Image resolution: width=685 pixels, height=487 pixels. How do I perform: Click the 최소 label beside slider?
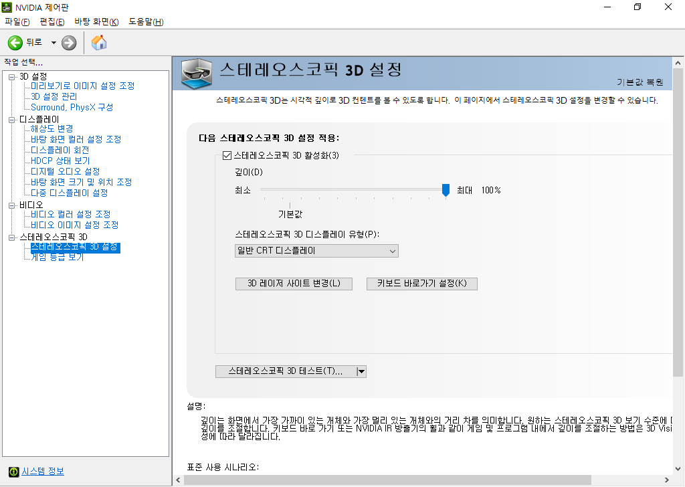(x=243, y=191)
